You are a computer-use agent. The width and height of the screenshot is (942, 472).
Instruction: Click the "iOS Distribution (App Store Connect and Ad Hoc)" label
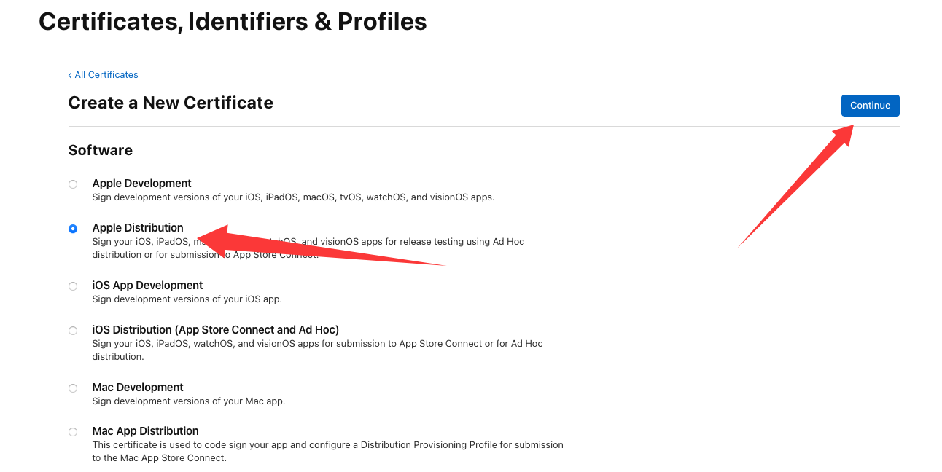click(x=215, y=330)
